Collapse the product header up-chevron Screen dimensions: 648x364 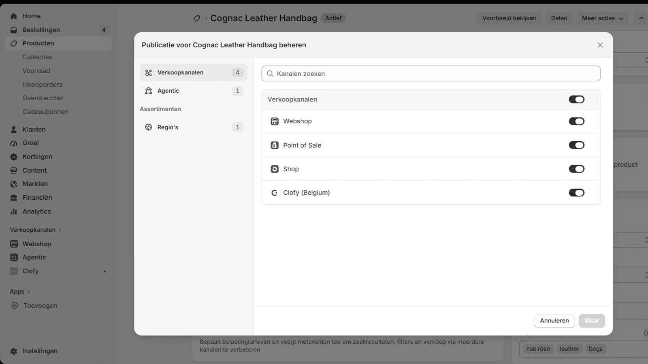[x=641, y=18]
